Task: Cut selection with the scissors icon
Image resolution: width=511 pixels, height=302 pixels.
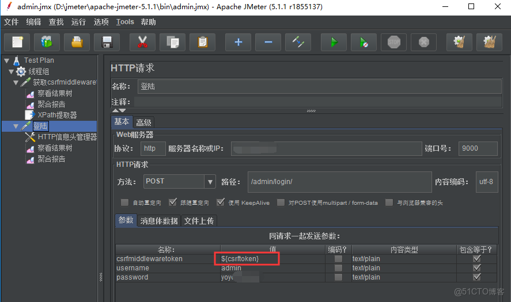Action: coord(142,42)
